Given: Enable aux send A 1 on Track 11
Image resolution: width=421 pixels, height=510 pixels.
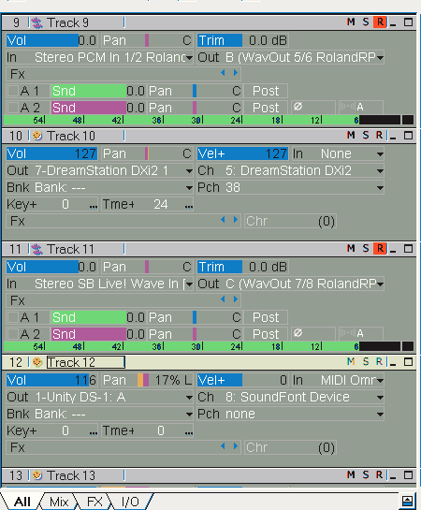Looking at the screenshot, I should click(13, 317).
